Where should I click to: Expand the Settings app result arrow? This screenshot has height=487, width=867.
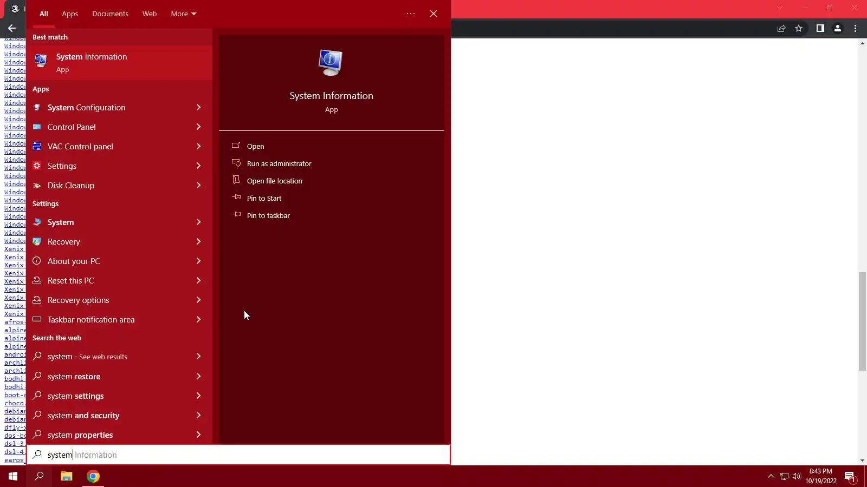click(x=198, y=166)
